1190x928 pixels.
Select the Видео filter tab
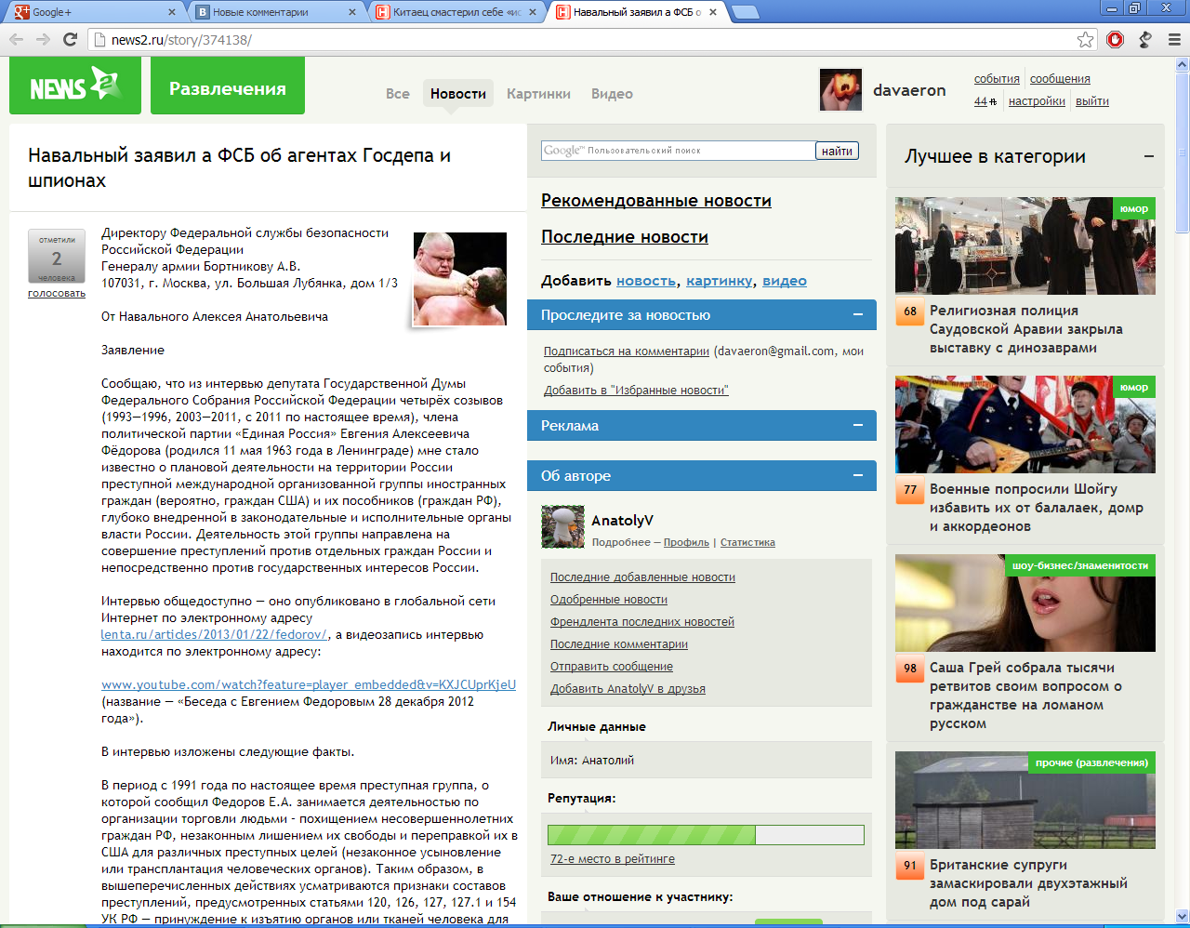(x=612, y=94)
